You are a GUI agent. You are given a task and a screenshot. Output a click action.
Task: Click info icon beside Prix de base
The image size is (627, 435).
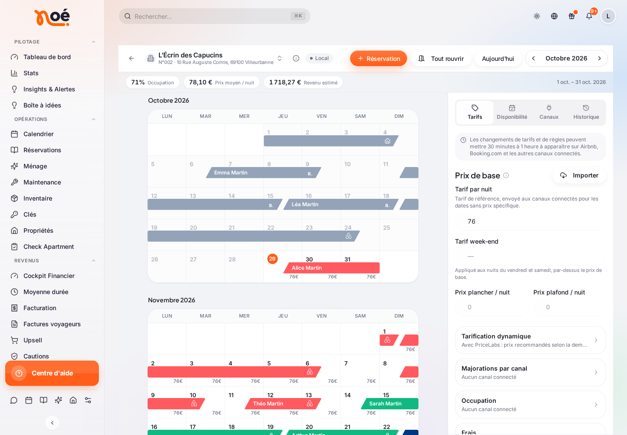(x=506, y=175)
